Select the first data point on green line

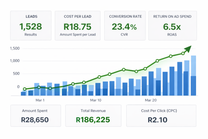24,89
